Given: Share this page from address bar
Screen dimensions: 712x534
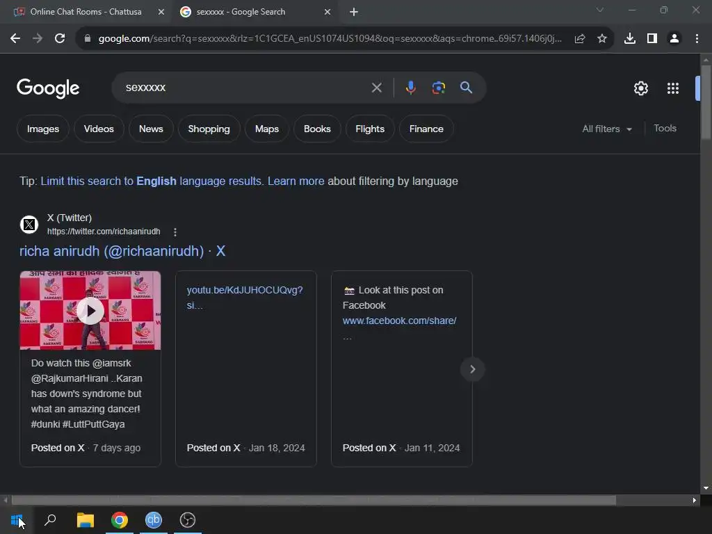Looking at the screenshot, I should pyautogui.click(x=580, y=39).
